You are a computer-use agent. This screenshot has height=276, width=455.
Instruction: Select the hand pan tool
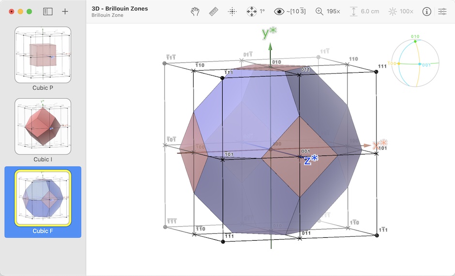click(x=195, y=12)
